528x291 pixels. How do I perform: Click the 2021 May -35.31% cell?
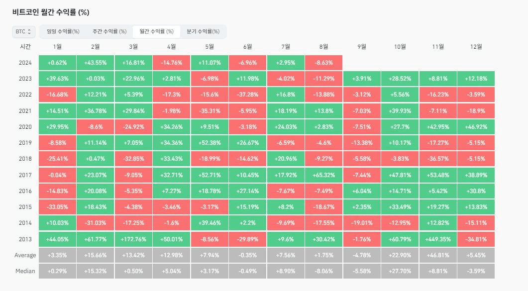pos(210,111)
